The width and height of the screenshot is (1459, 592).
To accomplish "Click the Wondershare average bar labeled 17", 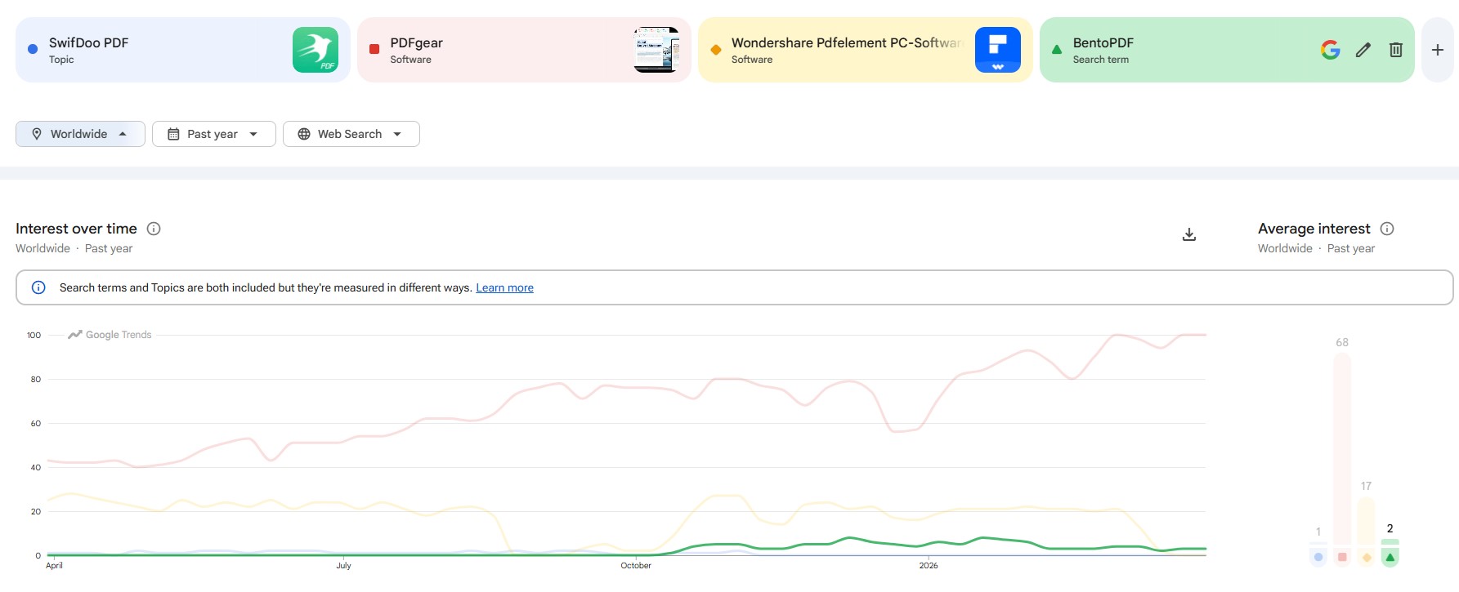I will pyautogui.click(x=1367, y=520).
